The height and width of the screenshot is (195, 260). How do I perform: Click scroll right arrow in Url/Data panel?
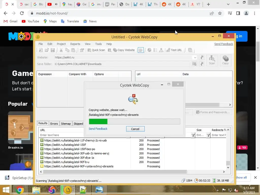point(230,105)
